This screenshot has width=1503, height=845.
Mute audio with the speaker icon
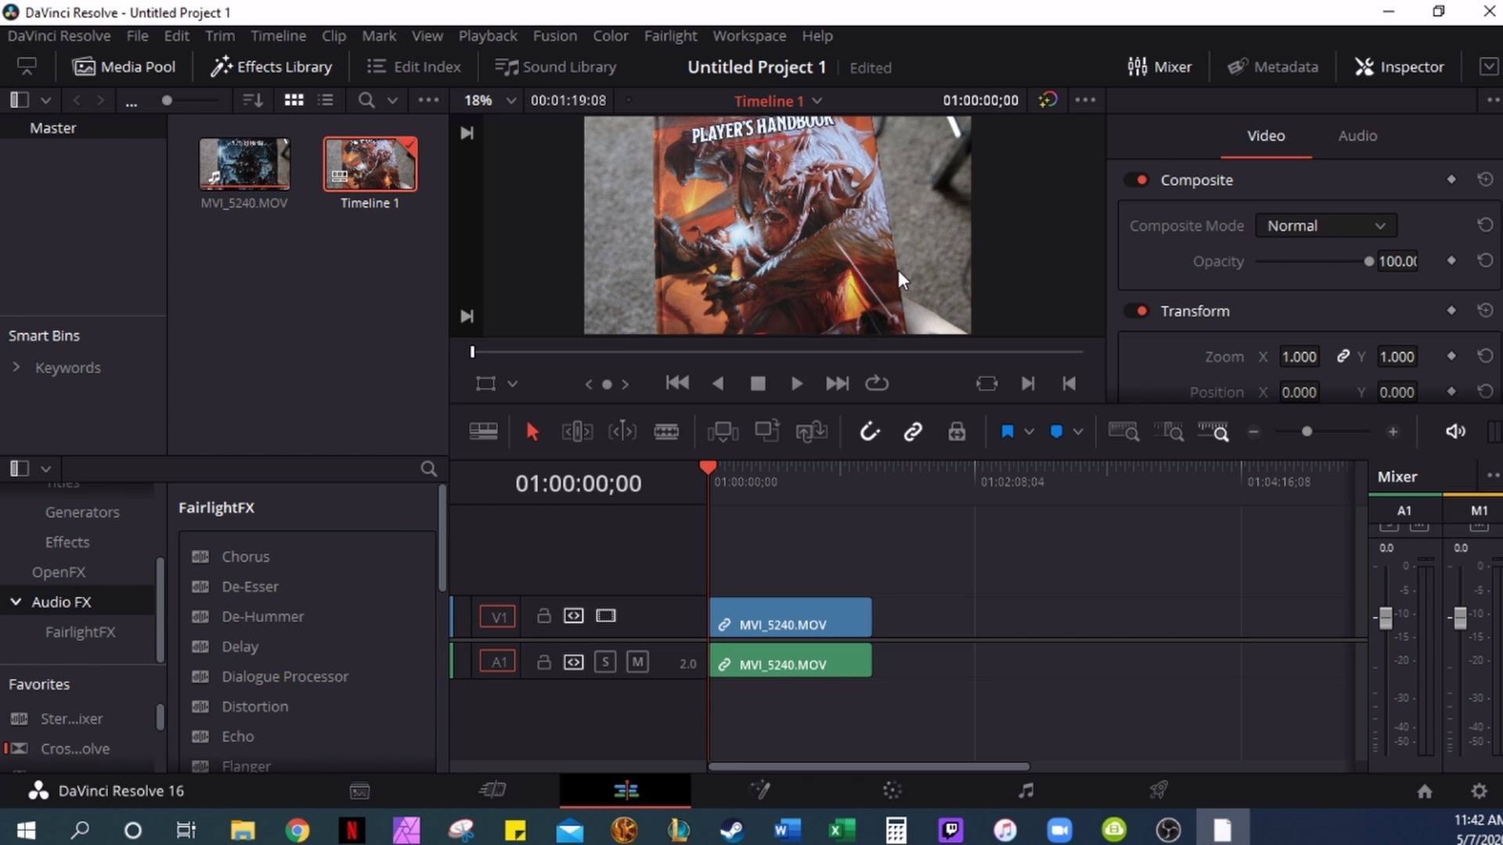tap(1455, 432)
